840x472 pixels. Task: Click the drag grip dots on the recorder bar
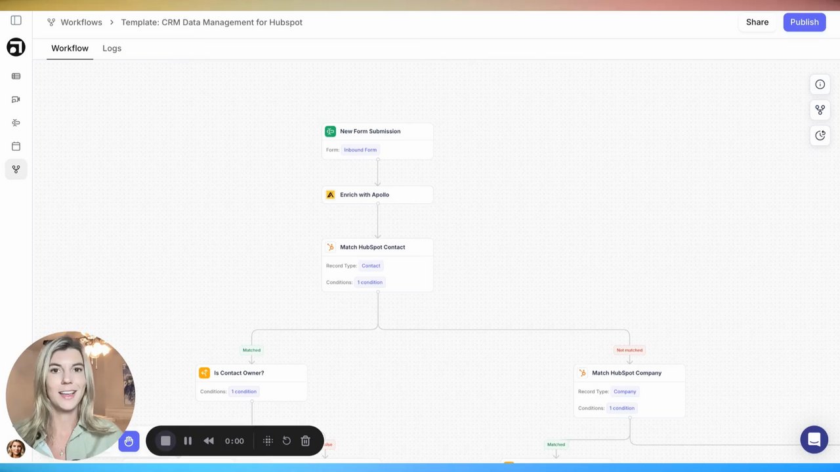pos(268,441)
